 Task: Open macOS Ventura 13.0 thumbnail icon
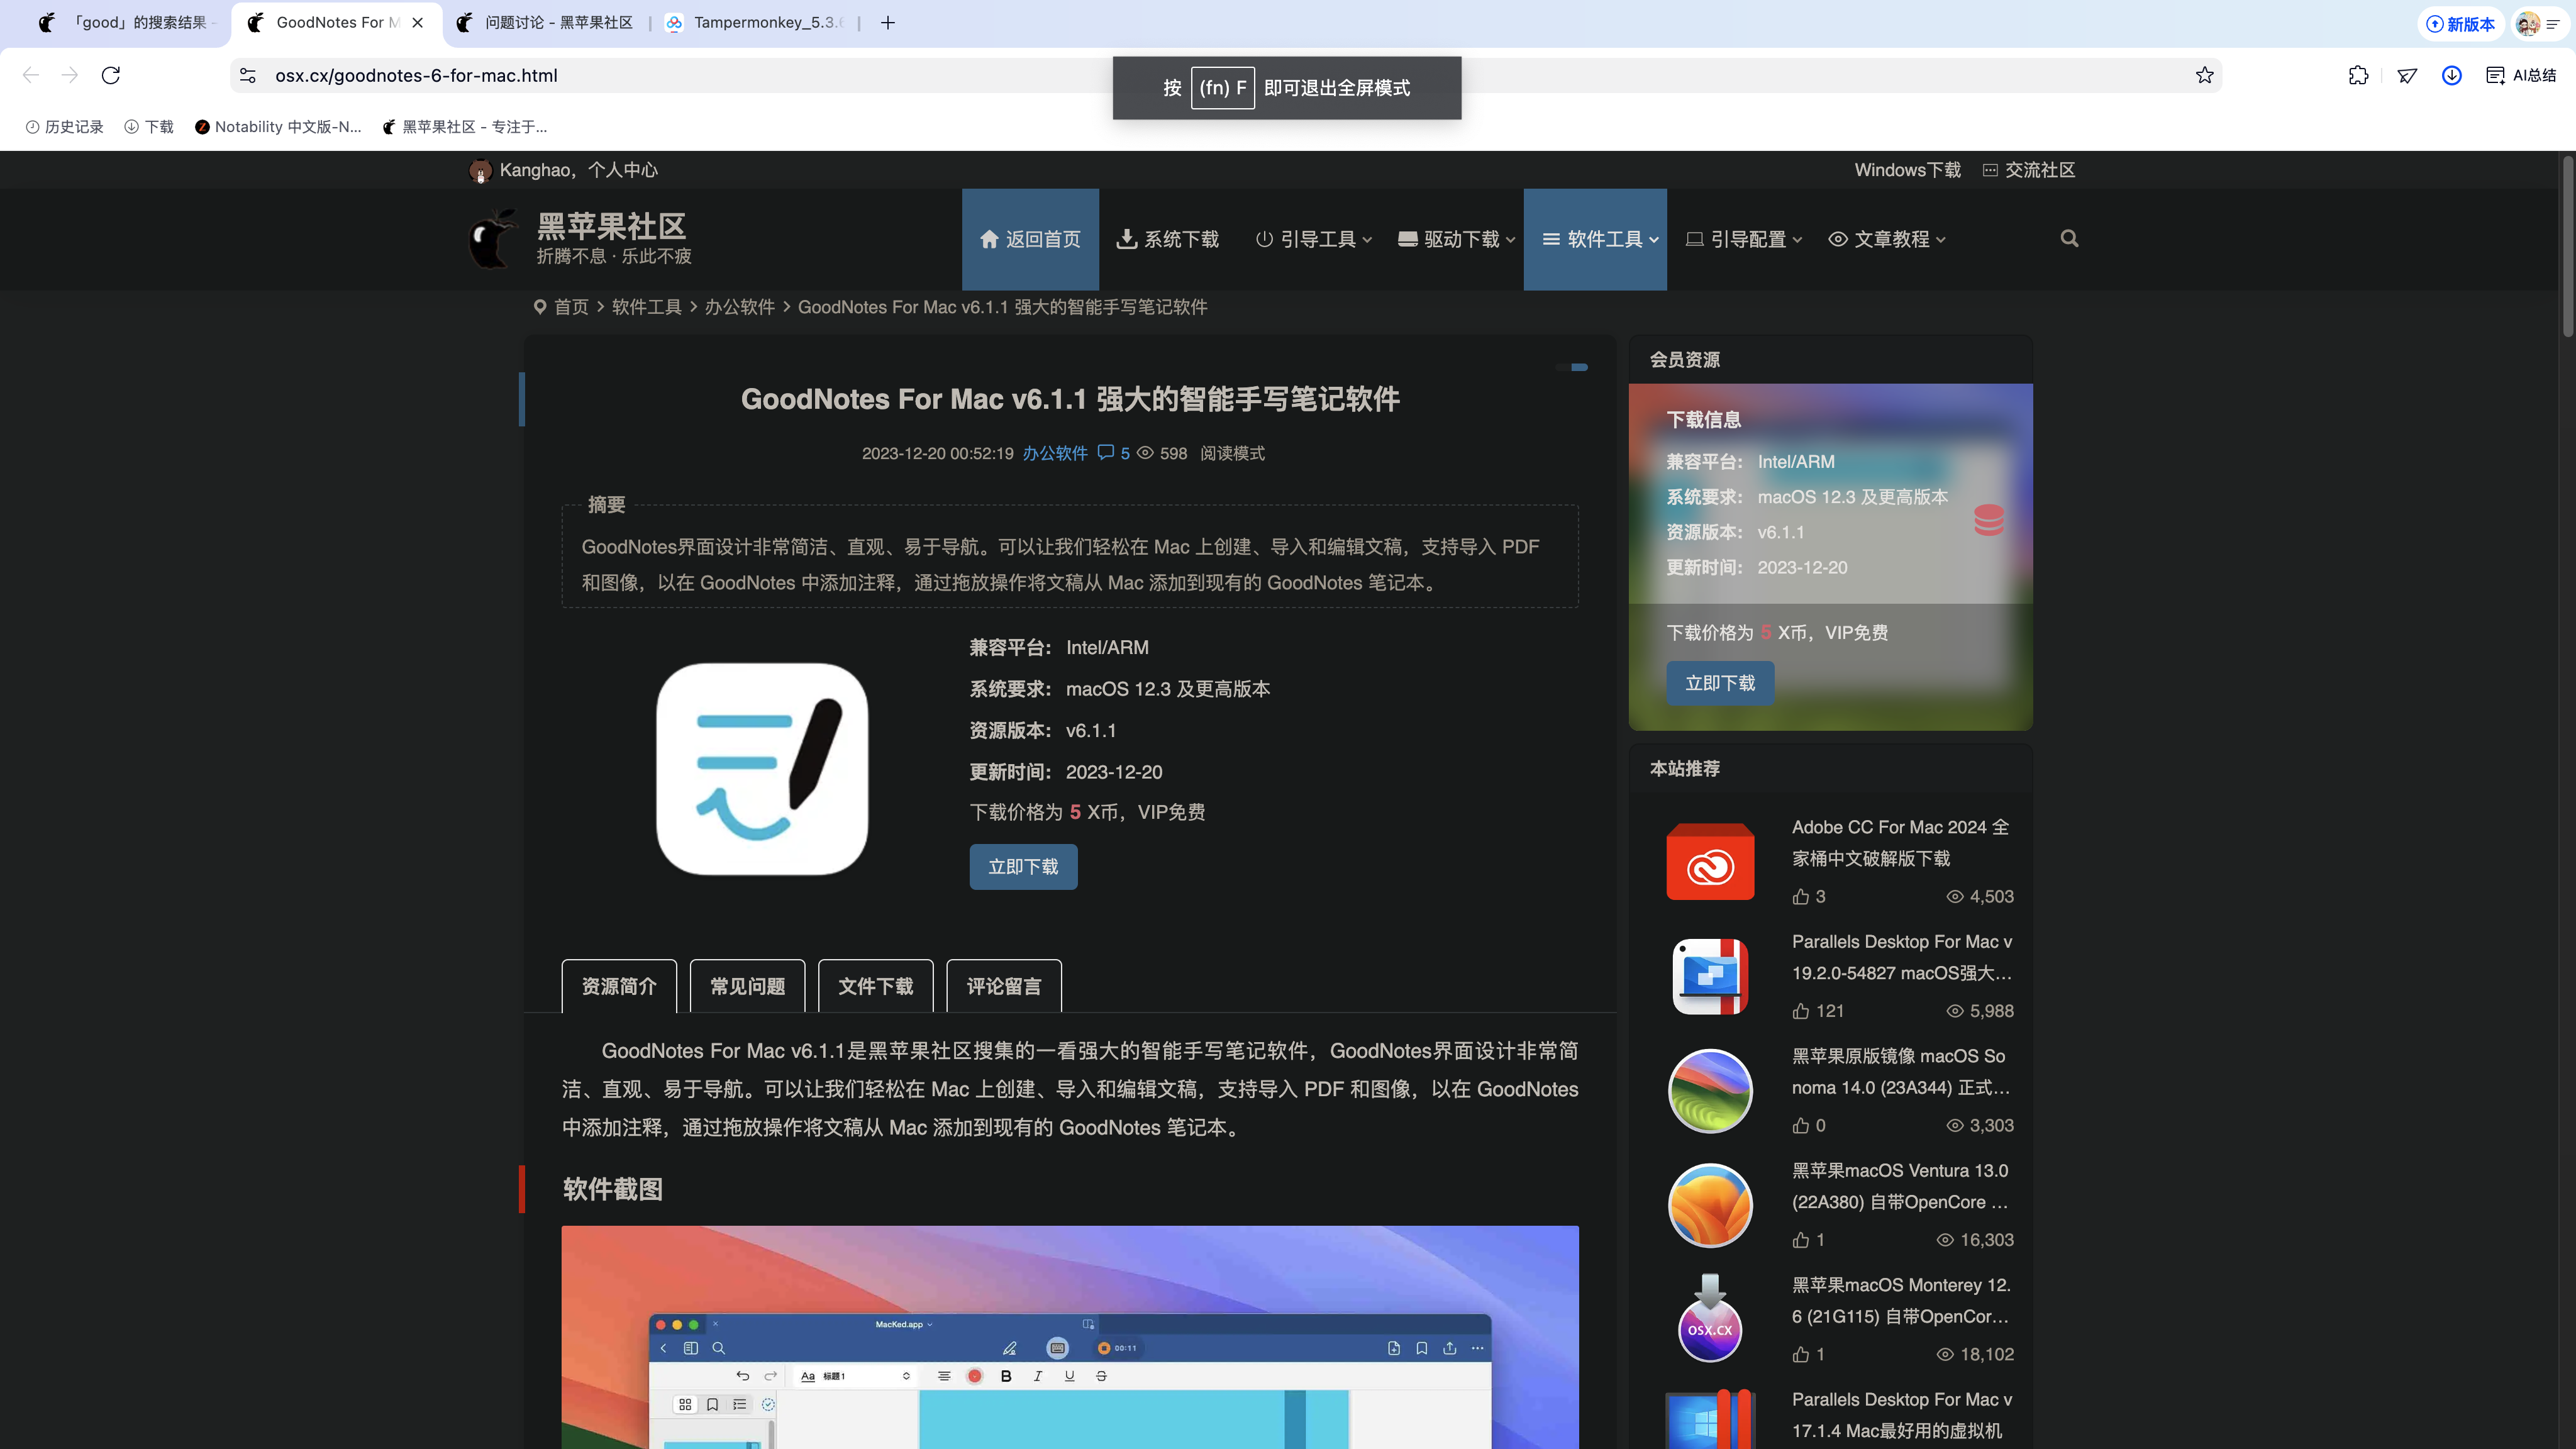[1710, 1205]
